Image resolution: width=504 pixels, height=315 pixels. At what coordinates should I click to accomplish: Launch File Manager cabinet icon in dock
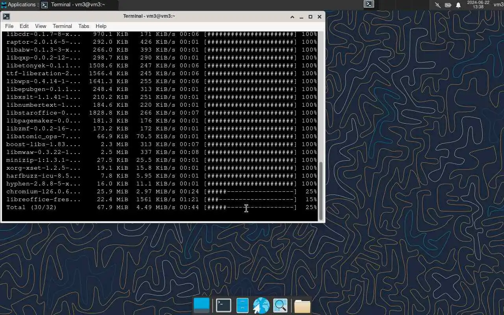click(x=243, y=306)
